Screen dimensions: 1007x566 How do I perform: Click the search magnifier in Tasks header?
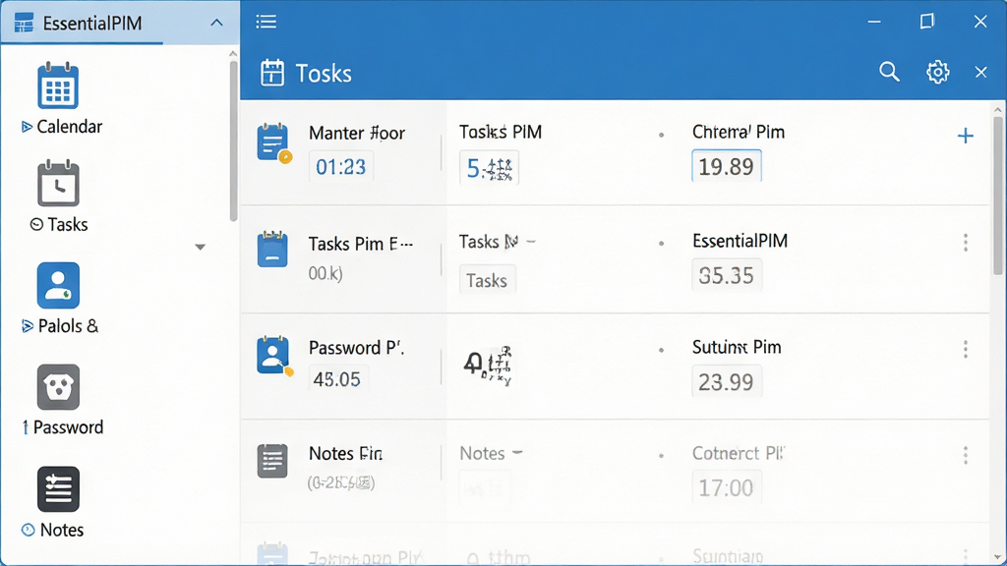click(889, 72)
